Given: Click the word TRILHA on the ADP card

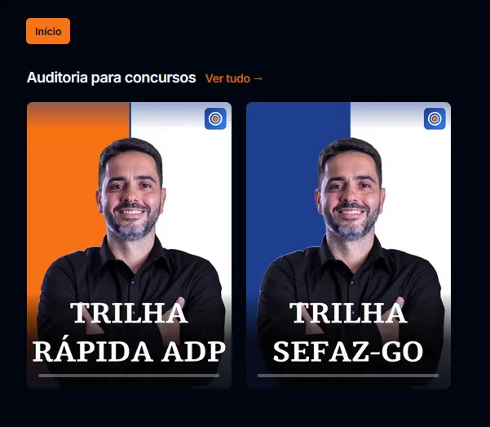Looking at the screenshot, I should 129,313.
